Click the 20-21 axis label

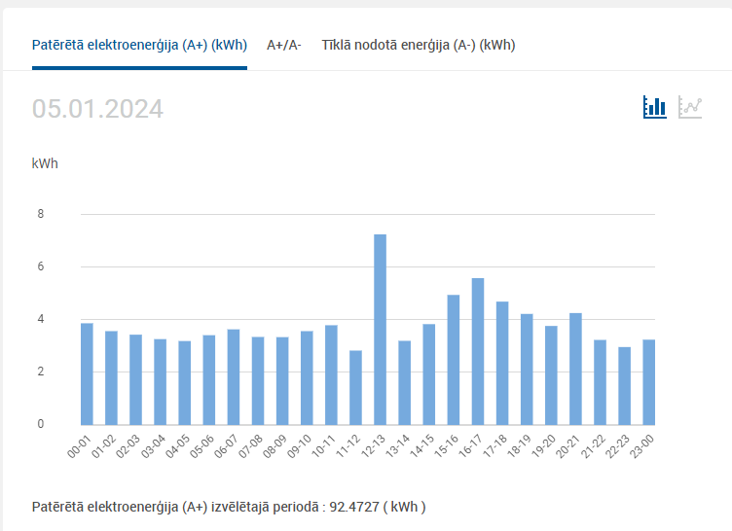(x=568, y=446)
